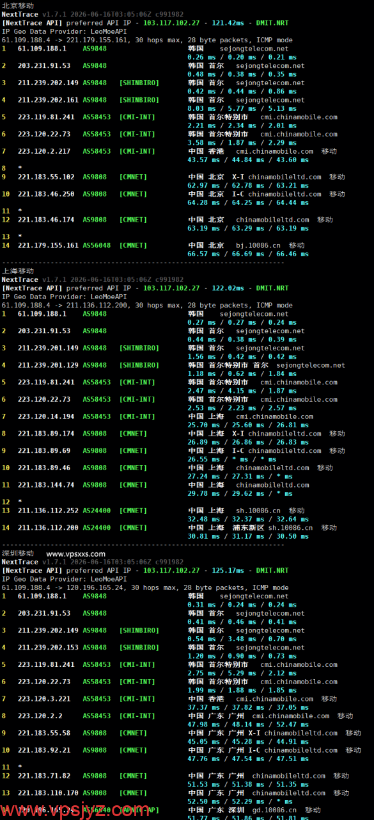This screenshot has width=374, height=820.
Task: Select hop IP 223.120.2.2
Action: point(40,716)
